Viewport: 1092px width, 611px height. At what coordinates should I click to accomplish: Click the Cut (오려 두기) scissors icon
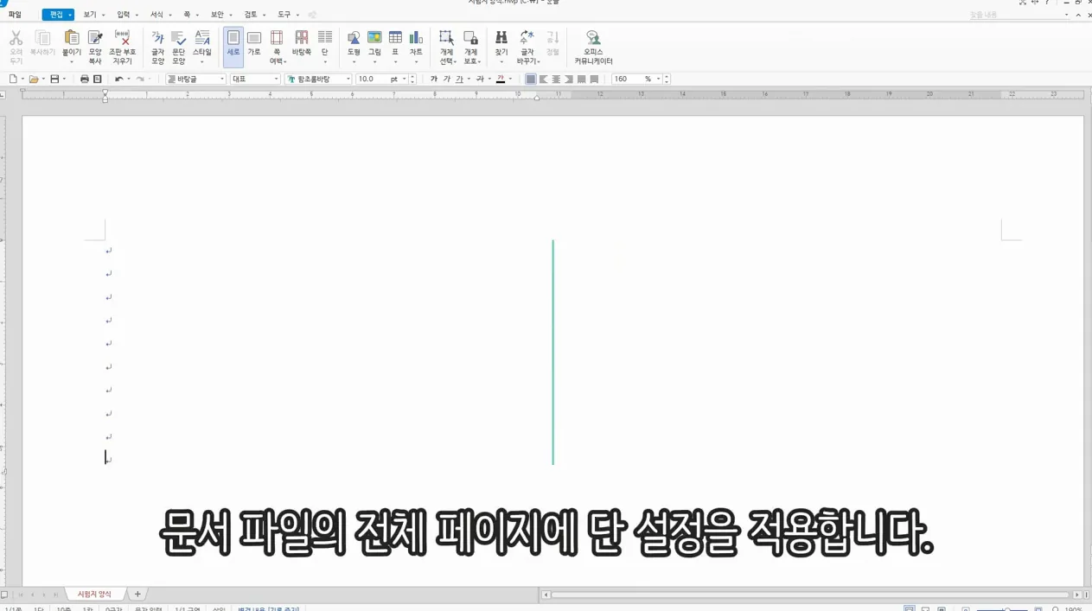[x=16, y=38]
